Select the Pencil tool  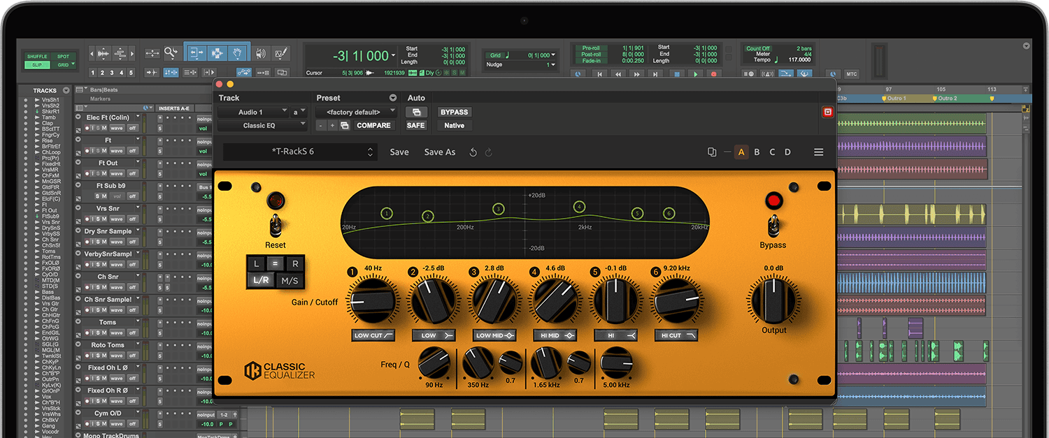coord(281,53)
